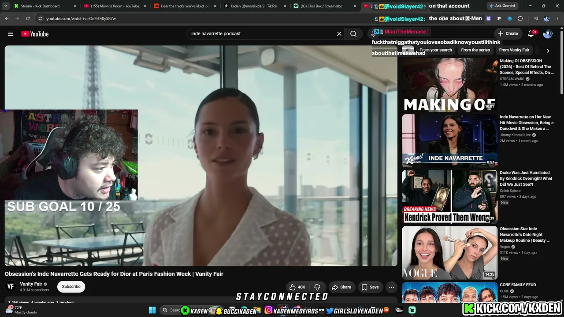Open the Celeb Sphere channel name
Screen dimensions: 564x317
pos(510,191)
